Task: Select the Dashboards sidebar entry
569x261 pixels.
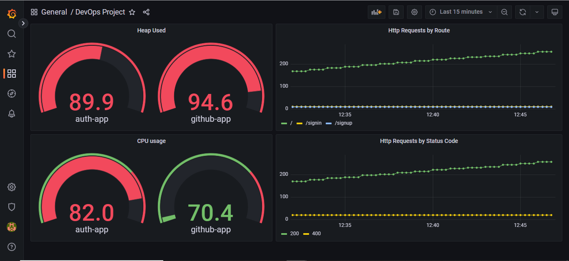Action: [11, 74]
